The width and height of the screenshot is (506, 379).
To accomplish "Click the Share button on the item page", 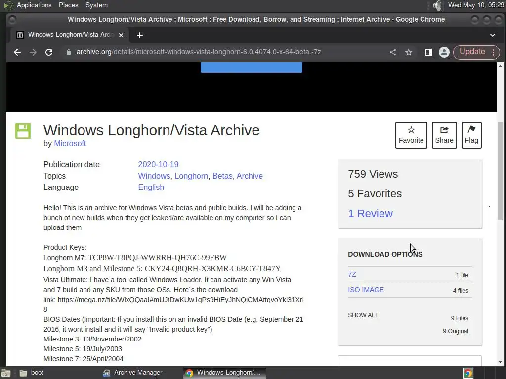I will click(444, 135).
